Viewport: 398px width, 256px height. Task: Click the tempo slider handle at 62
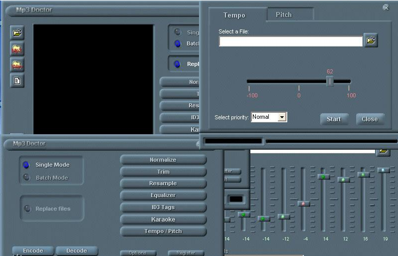(x=330, y=81)
